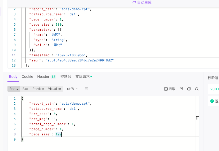This screenshot has height=151, width=219.
Task: Switch to the Cookie tab
Action: click(27, 77)
